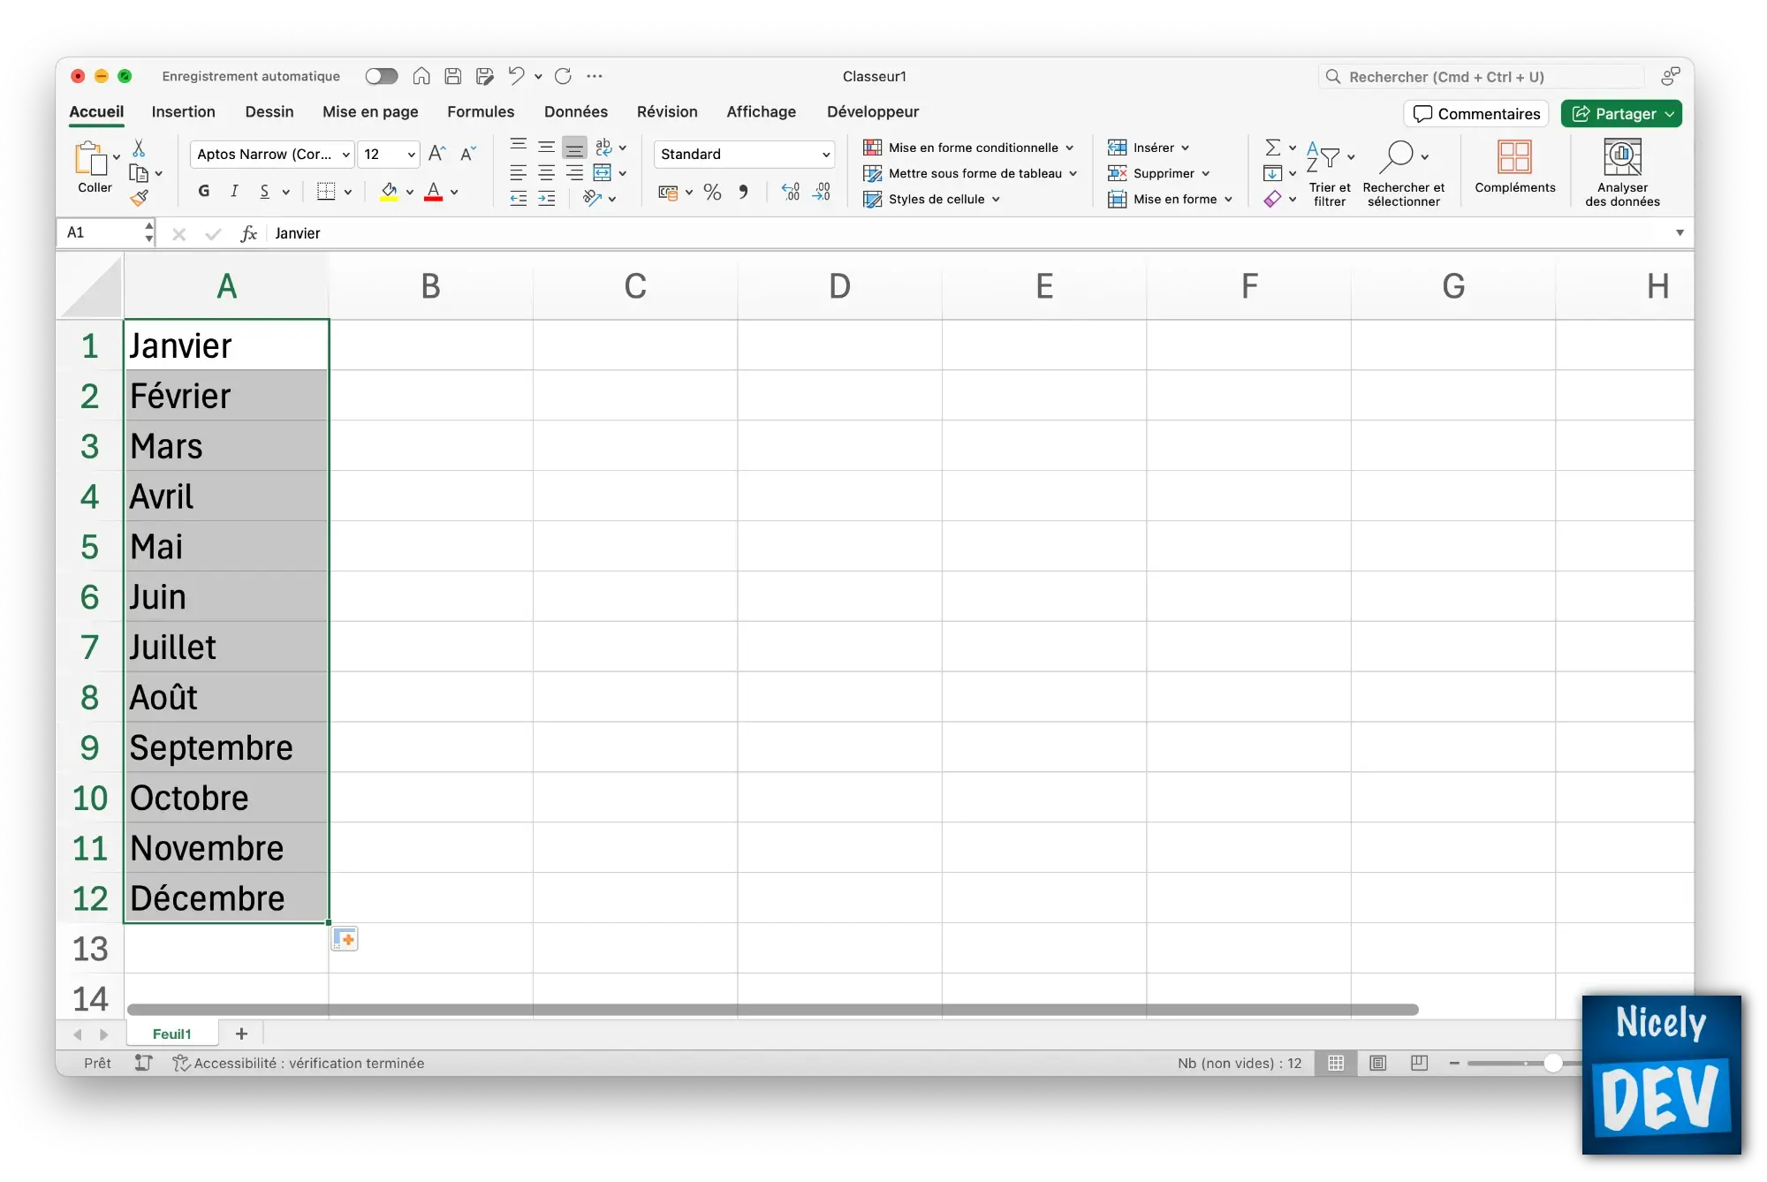Open the Affichage menu
Image resolution: width=1767 pixels, height=1182 pixels.
(x=761, y=110)
